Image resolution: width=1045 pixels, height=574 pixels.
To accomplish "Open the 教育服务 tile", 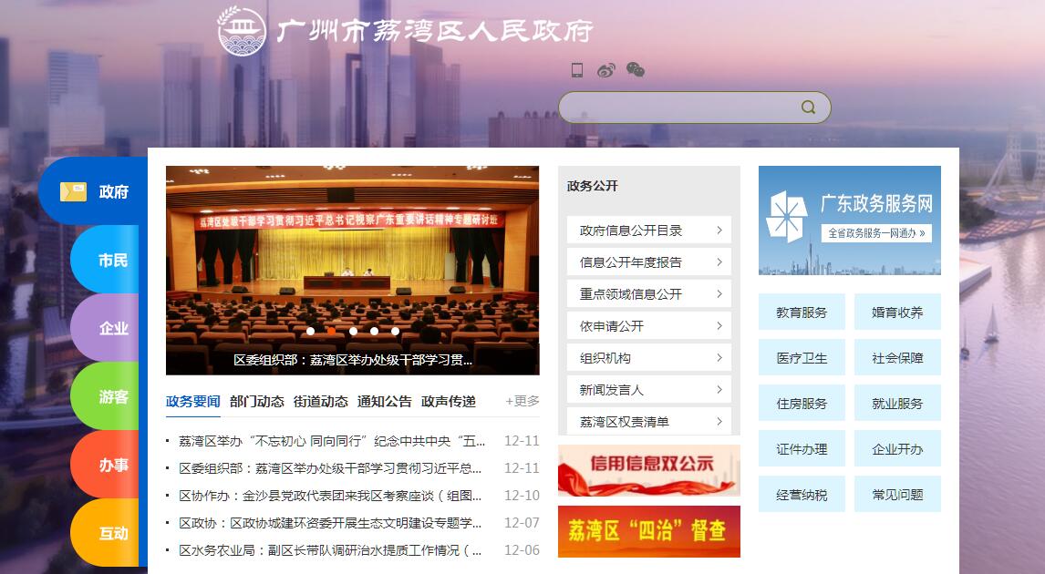I will tap(802, 312).
